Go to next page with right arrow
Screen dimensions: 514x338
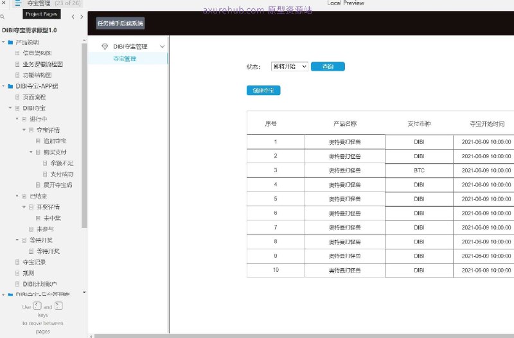pyautogui.click(x=82, y=17)
